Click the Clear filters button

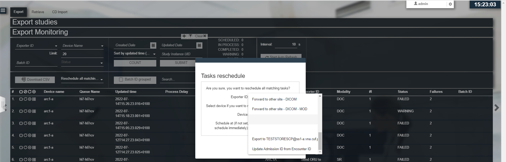(201, 36)
